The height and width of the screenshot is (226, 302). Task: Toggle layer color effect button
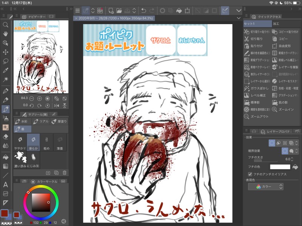[291, 143]
